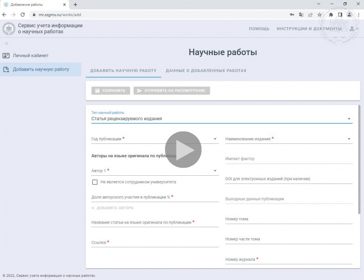
Task: Open the translate page icon
Action: click(x=301, y=15)
